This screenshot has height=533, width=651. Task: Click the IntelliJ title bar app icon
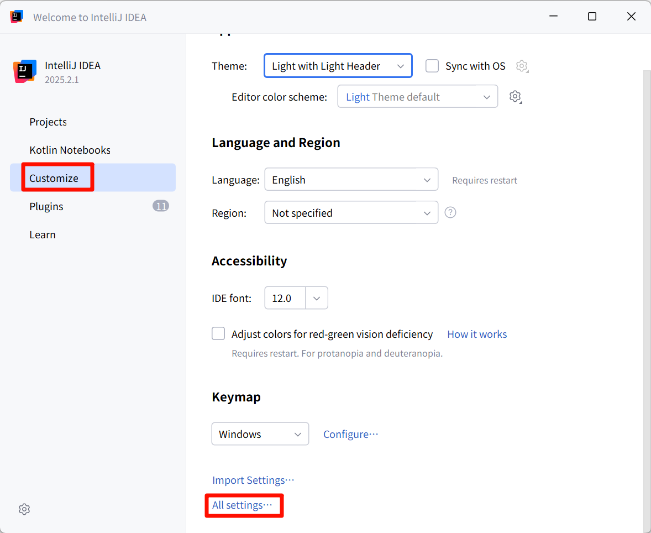click(17, 17)
